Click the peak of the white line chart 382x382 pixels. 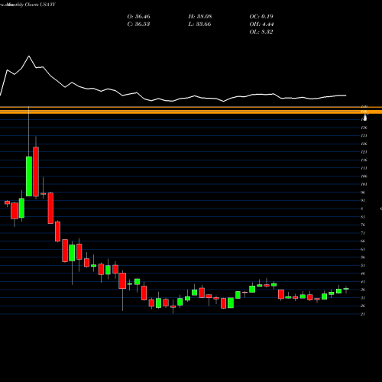click(x=29, y=56)
